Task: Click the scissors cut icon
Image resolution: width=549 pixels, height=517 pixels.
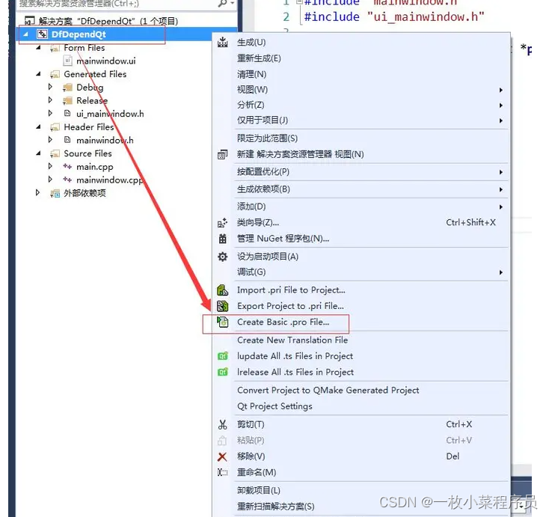Action: 222,424
